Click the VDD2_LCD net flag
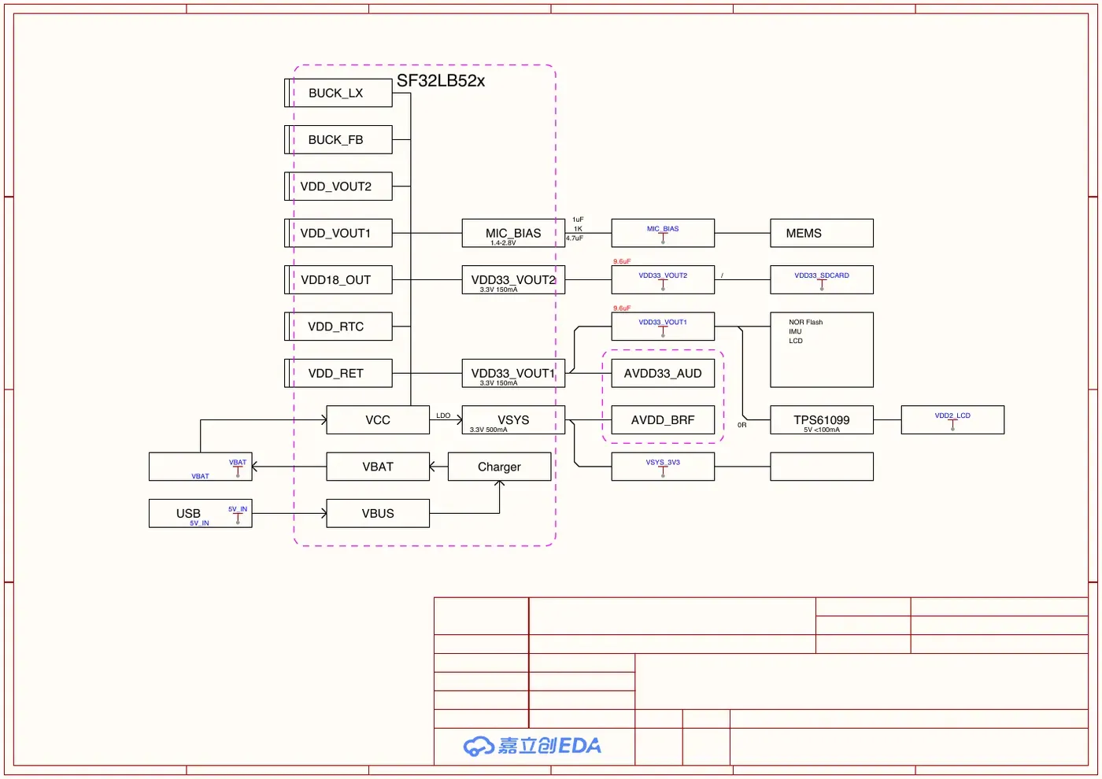1102x779 pixels. click(x=952, y=421)
